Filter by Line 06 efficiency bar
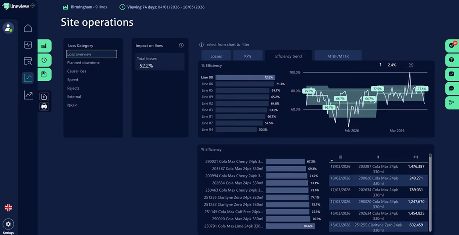 [244, 84]
